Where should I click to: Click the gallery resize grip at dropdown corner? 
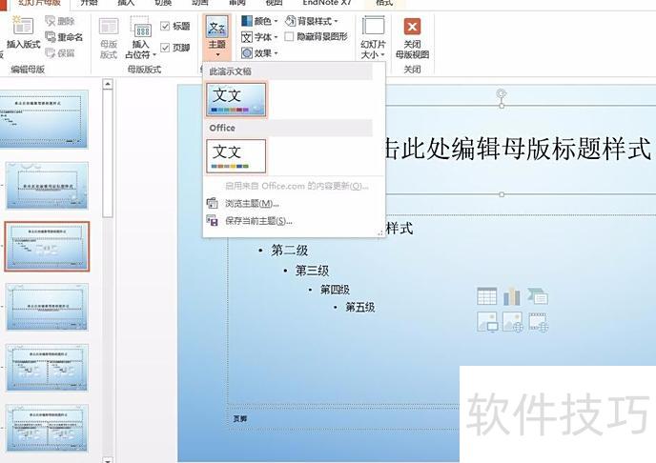pyautogui.click(x=380, y=233)
